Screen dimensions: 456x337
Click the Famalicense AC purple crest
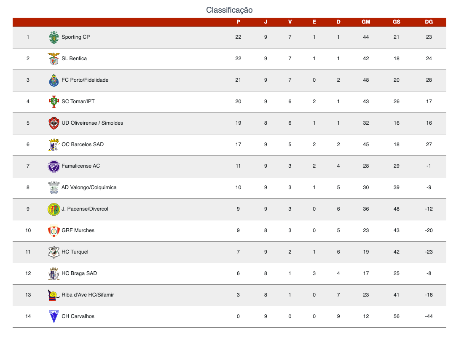pos(54,166)
